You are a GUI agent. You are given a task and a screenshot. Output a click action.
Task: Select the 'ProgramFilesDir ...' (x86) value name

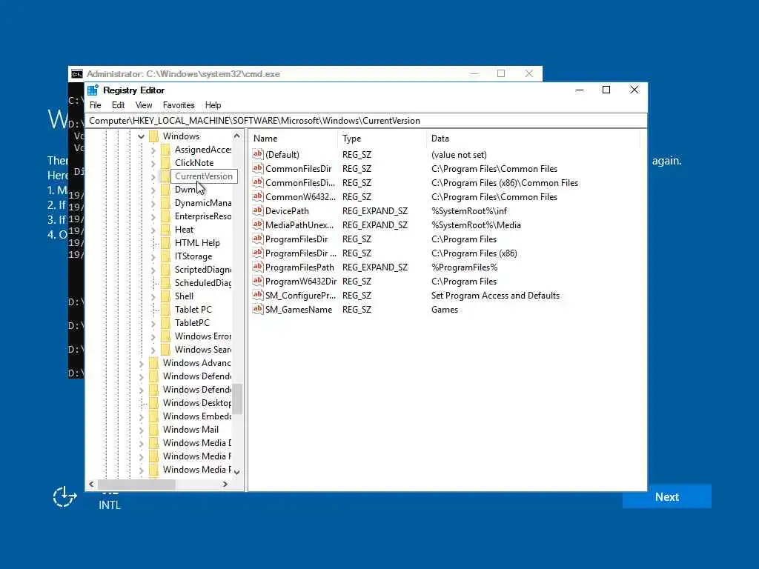click(x=300, y=253)
